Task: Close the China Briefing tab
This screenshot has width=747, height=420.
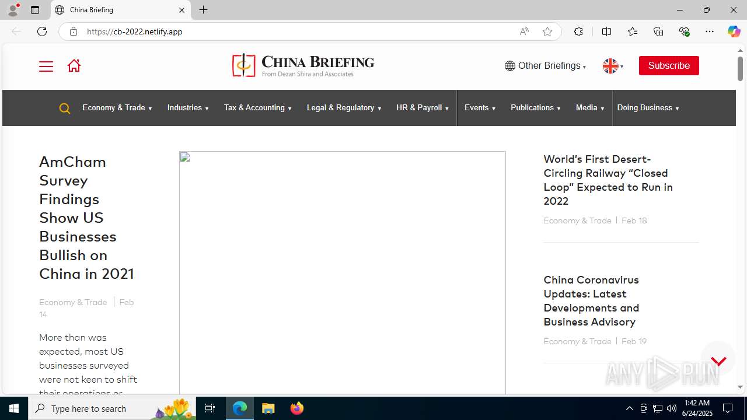Action: pyautogui.click(x=181, y=10)
